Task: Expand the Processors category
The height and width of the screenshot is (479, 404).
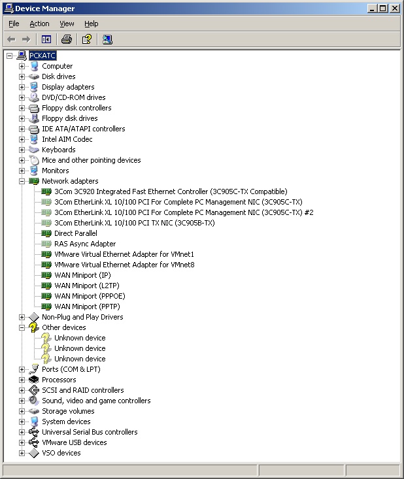Action: 22,380
